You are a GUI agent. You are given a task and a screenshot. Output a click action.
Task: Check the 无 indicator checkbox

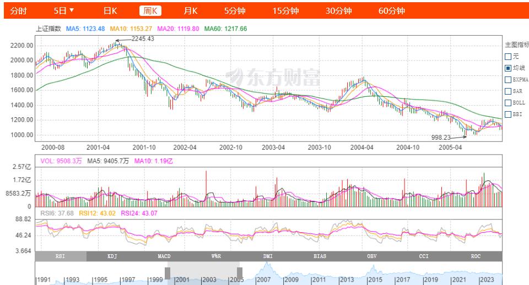(x=508, y=57)
